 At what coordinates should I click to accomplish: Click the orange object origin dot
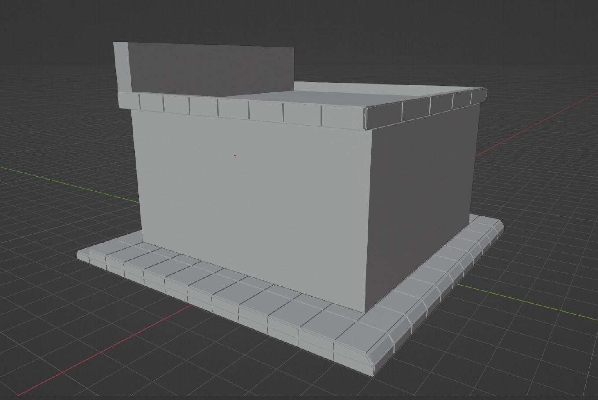(x=235, y=156)
